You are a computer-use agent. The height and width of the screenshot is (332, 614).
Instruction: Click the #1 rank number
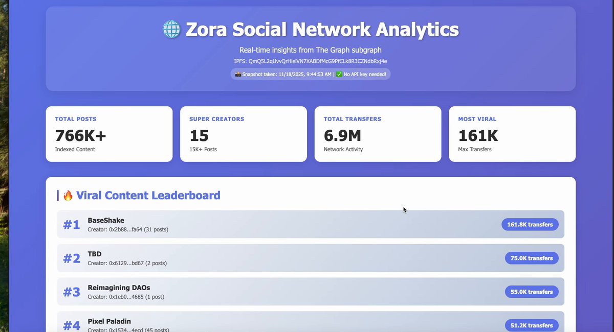pyautogui.click(x=72, y=225)
